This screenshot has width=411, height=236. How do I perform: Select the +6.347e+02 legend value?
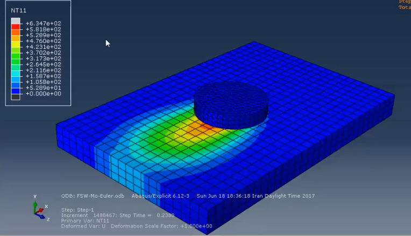pos(43,24)
